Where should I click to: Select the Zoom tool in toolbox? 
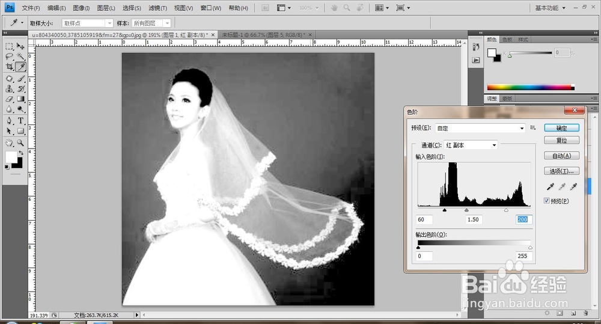[20, 143]
